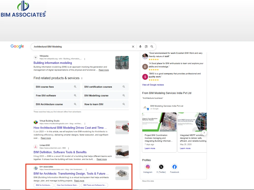254x190 pixels.
Task: Open the Facebook profile icon
Action: (x=174, y=167)
